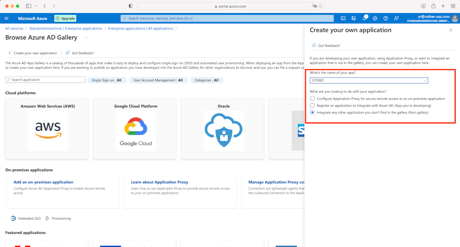Go forward in Safari
The width and height of the screenshot is (460, 247).
54,6
